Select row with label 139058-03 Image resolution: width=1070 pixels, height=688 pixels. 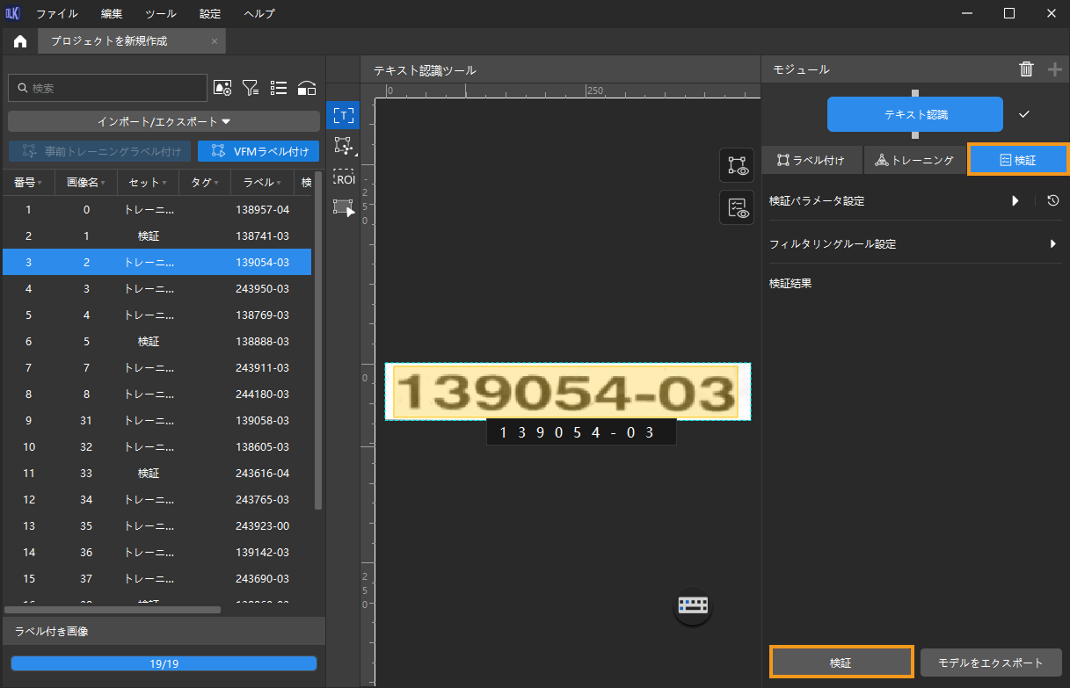[156, 420]
